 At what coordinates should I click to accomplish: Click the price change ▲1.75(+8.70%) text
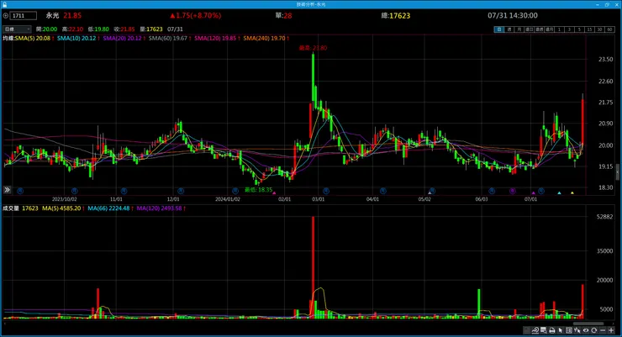[196, 15]
